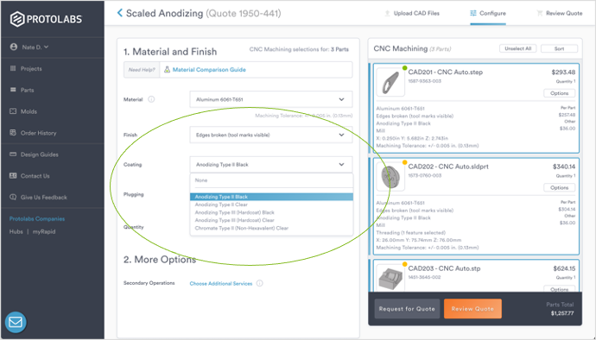Select Anodizing Type III (Hardcoat) Clear option
Image resolution: width=596 pixels, height=340 pixels.
235,220
